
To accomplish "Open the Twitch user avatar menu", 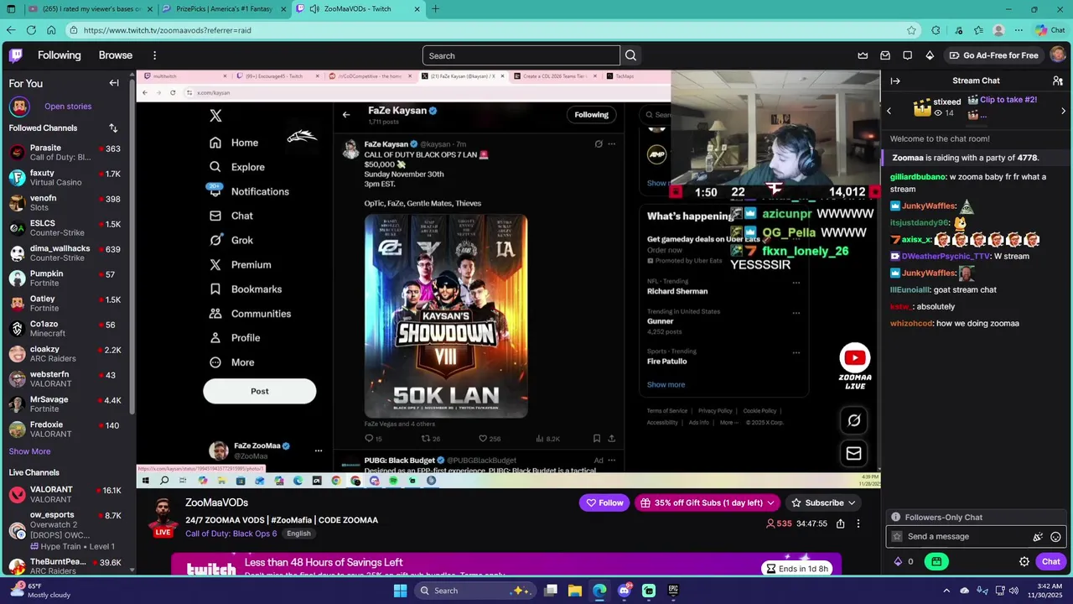I will [x=1058, y=55].
